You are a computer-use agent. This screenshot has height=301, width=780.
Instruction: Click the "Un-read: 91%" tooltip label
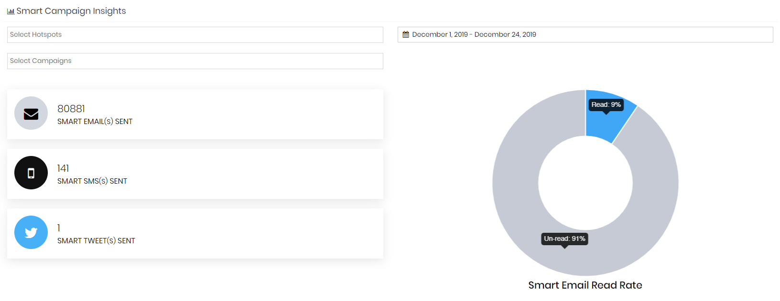pyautogui.click(x=564, y=239)
